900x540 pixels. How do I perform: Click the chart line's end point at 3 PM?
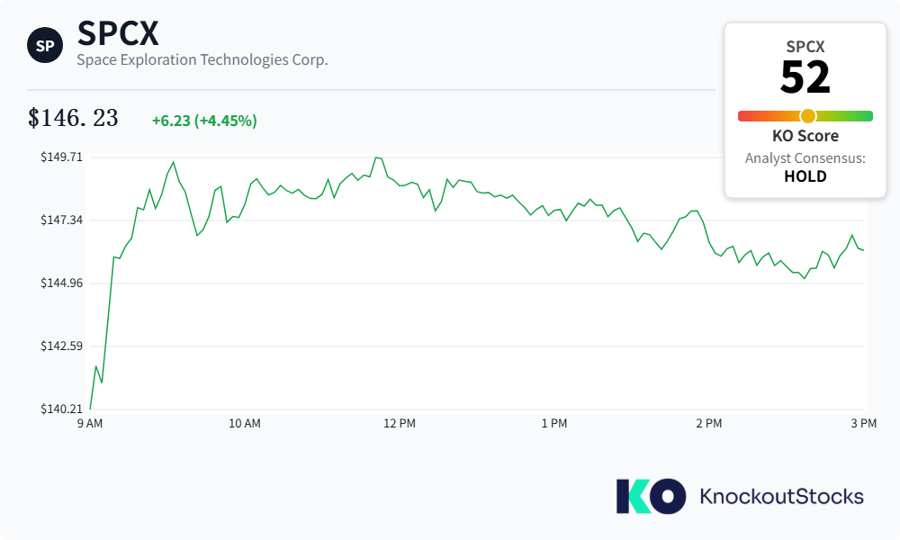863,250
